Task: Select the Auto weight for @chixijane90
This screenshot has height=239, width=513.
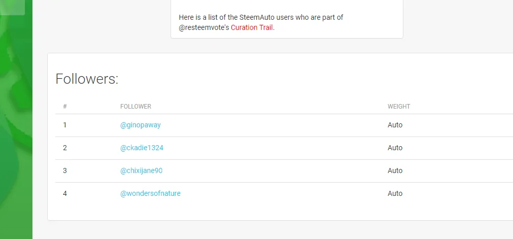Action: coord(395,170)
